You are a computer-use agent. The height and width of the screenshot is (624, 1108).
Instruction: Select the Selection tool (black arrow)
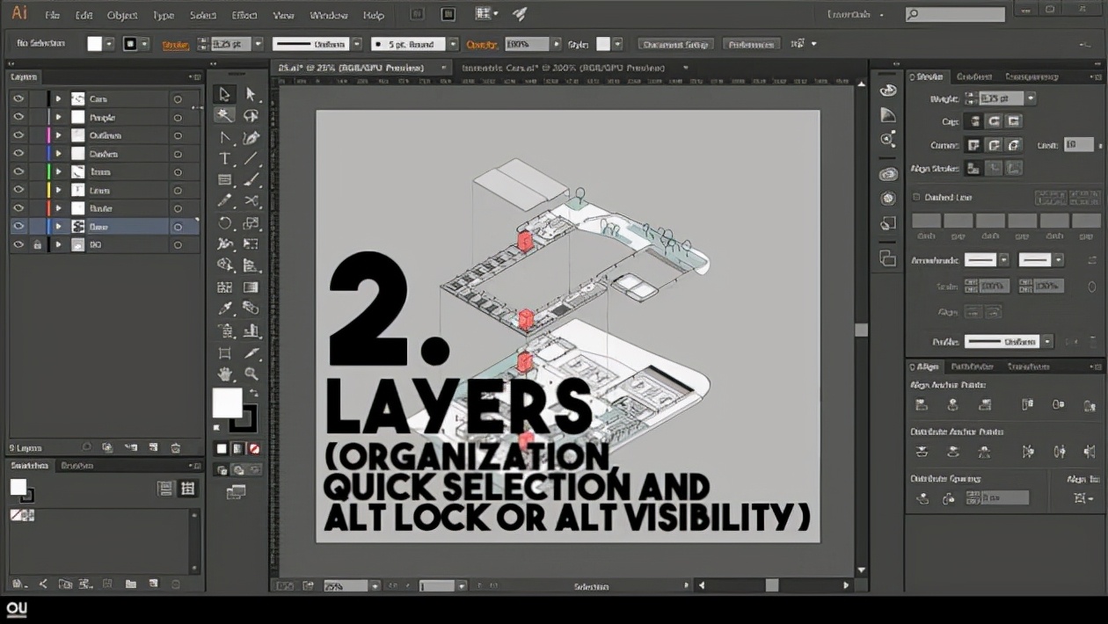point(224,95)
